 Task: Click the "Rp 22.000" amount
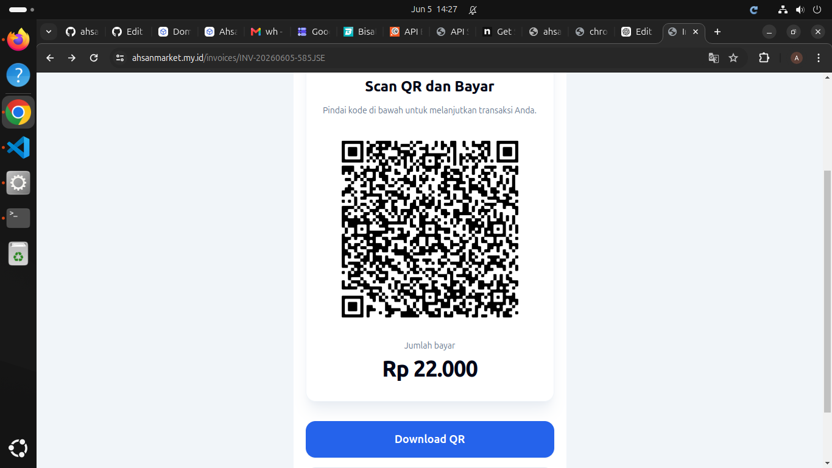coord(430,369)
